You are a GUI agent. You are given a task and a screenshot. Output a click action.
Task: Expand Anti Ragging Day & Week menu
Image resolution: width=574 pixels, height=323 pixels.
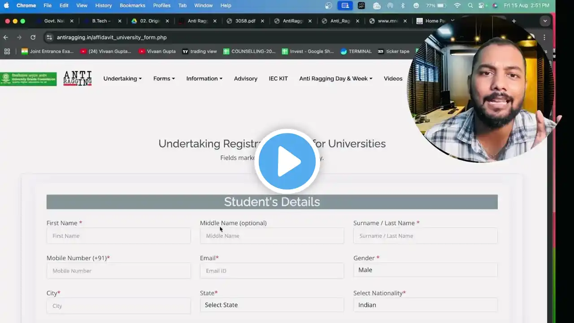coord(336,79)
